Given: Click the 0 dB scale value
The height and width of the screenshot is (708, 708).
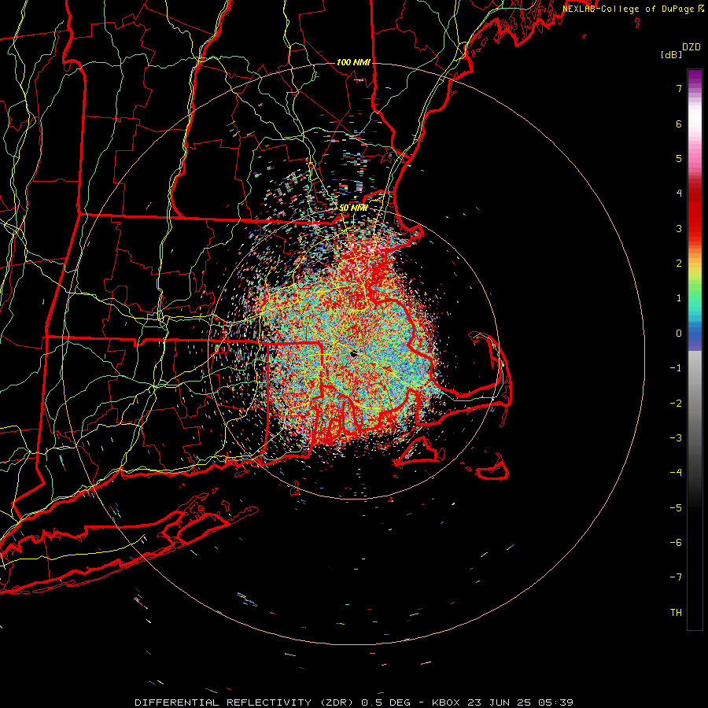Looking at the screenshot, I should tap(679, 334).
